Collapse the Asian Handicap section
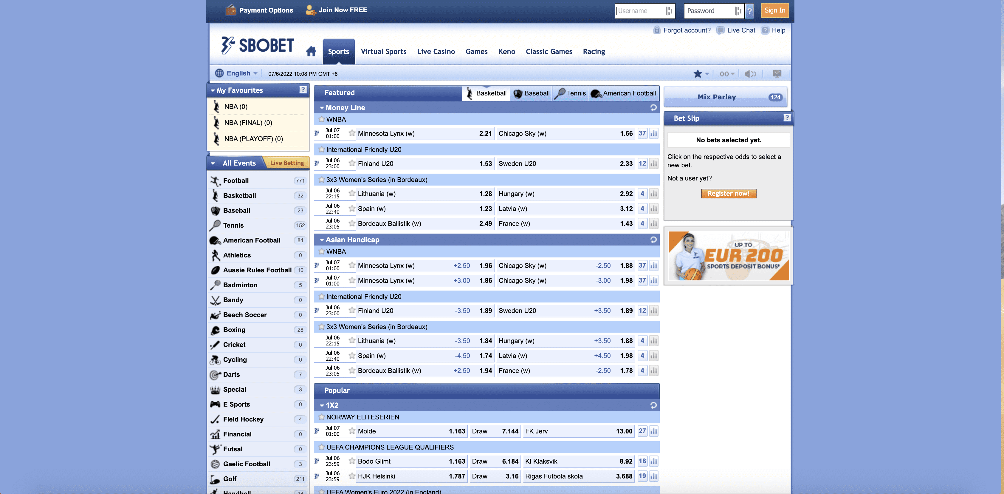The image size is (1004, 494). [x=322, y=240]
